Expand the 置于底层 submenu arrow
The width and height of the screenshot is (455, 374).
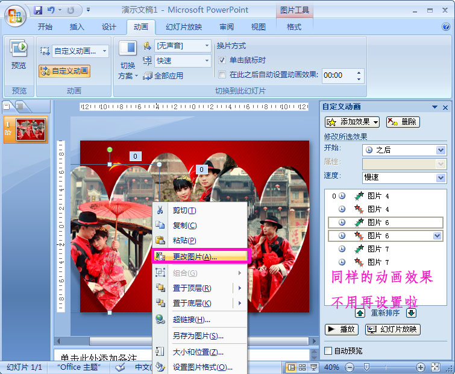240,303
